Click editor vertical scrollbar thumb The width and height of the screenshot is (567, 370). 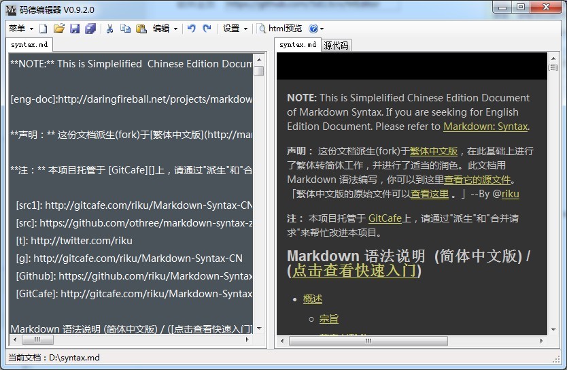(x=259, y=71)
